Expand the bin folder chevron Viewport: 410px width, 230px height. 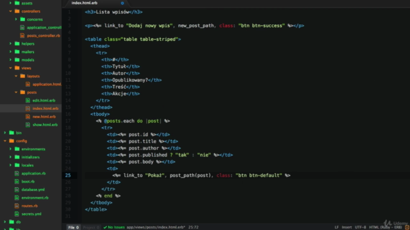5,133
